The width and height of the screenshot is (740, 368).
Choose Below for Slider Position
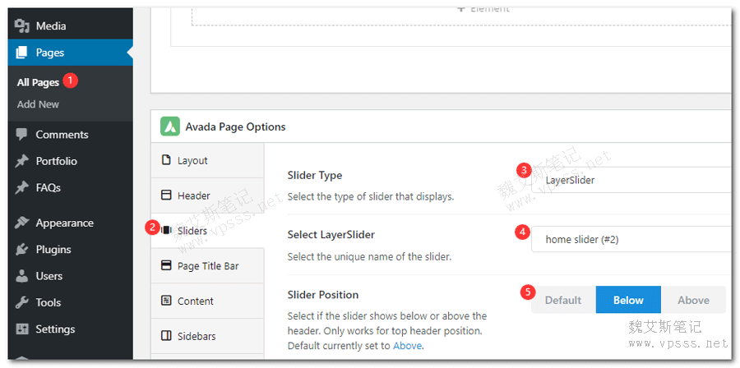click(x=628, y=300)
